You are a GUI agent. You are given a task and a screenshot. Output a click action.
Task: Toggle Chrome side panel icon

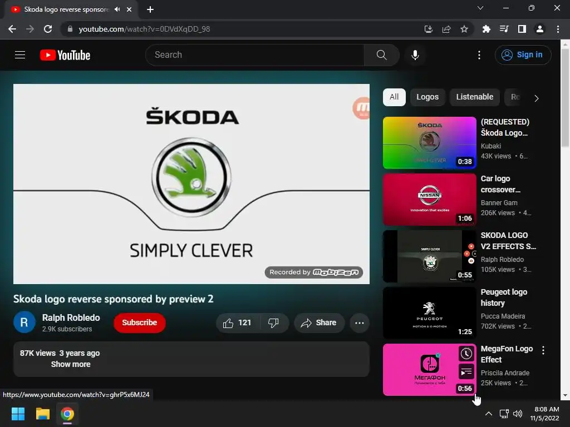click(522, 29)
